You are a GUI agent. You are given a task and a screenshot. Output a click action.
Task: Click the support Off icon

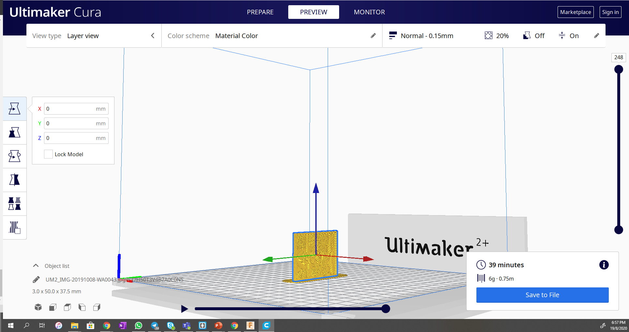(527, 35)
